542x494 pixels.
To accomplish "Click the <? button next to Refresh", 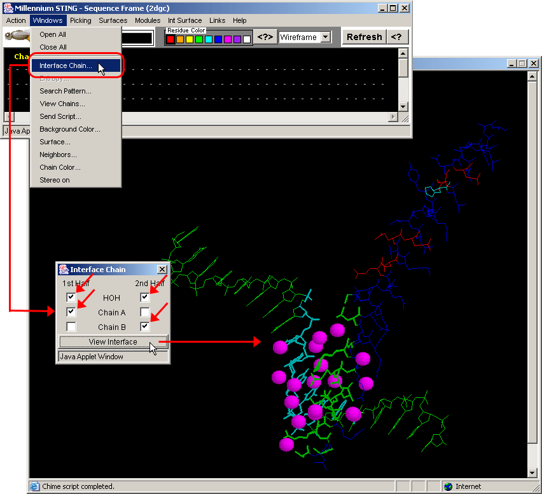I will click(x=396, y=37).
